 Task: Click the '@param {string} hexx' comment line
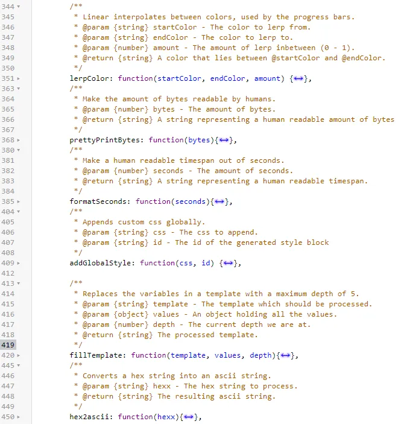(x=190, y=386)
